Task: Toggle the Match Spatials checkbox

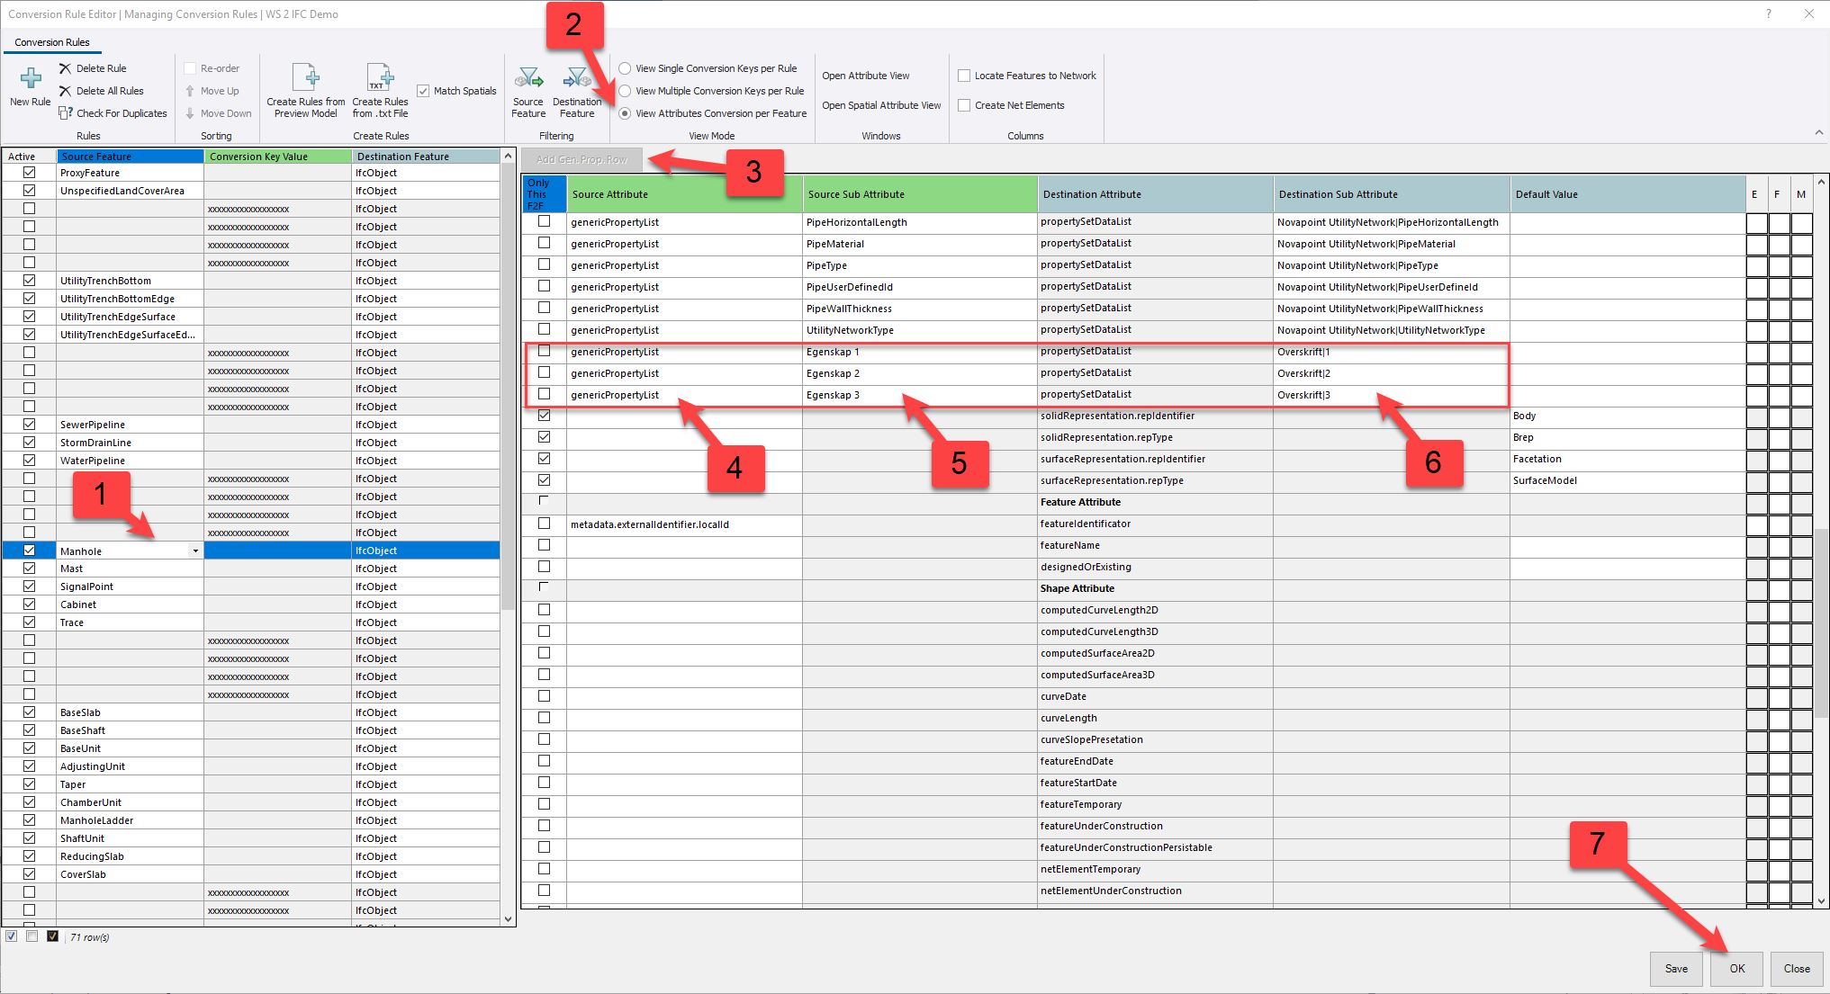Action: (423, 91)
